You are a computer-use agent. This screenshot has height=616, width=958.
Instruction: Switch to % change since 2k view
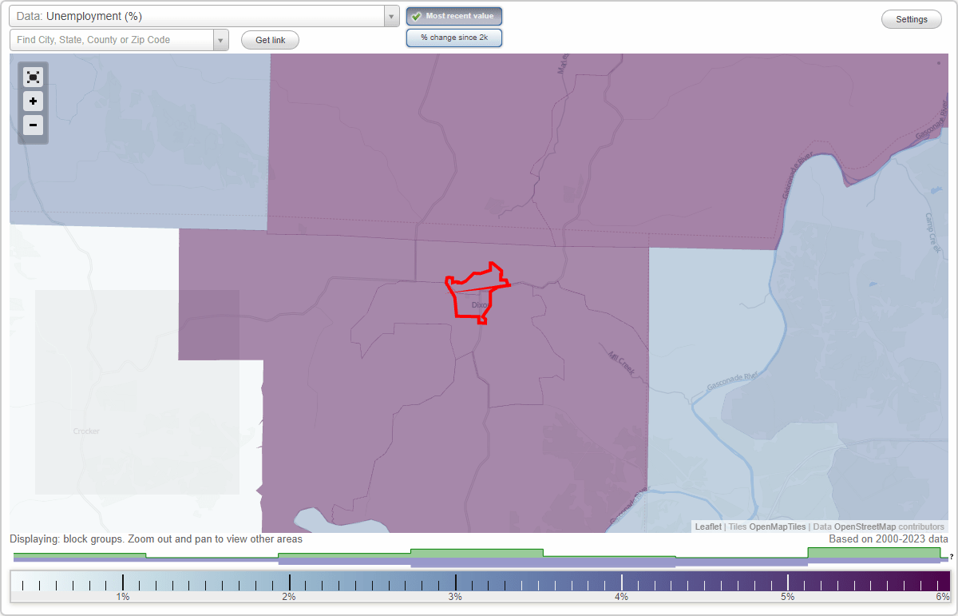454,37
